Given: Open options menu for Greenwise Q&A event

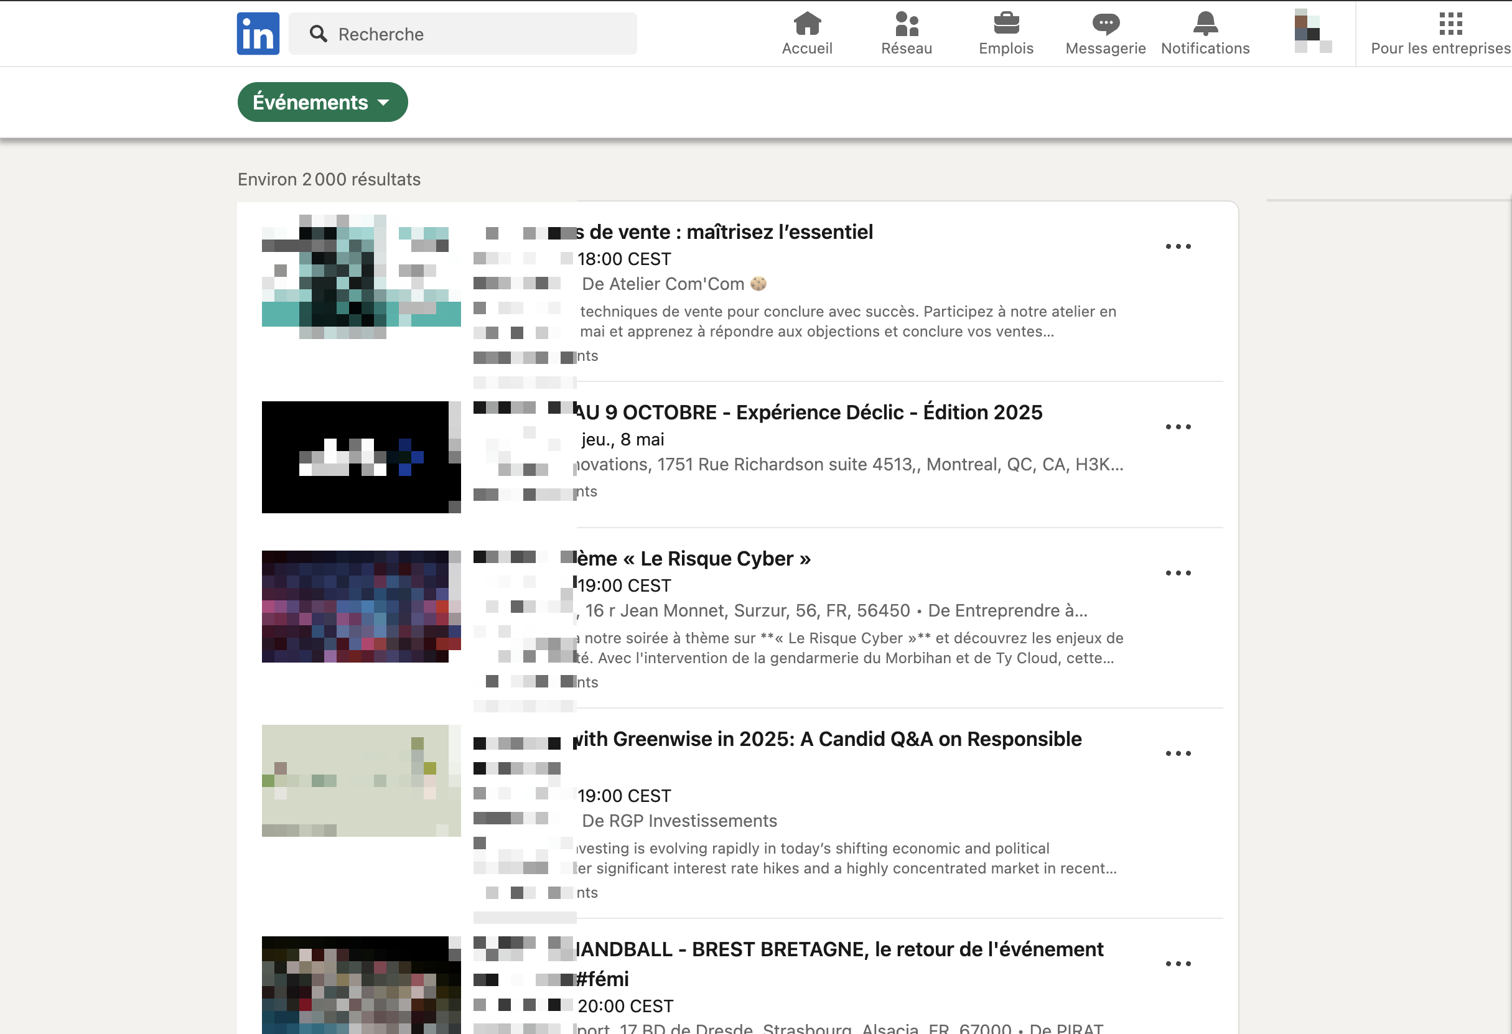Looking at the screenshot, I should (x=1178, y=753).
